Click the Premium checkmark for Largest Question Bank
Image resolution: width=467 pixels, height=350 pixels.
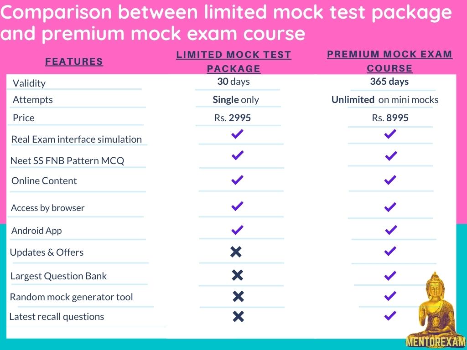pyautogui.click(x=390, y=275)
